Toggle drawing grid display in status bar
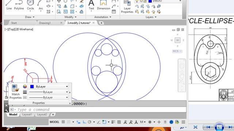Viewport: 234px width, 131px height. coord(63,122)
